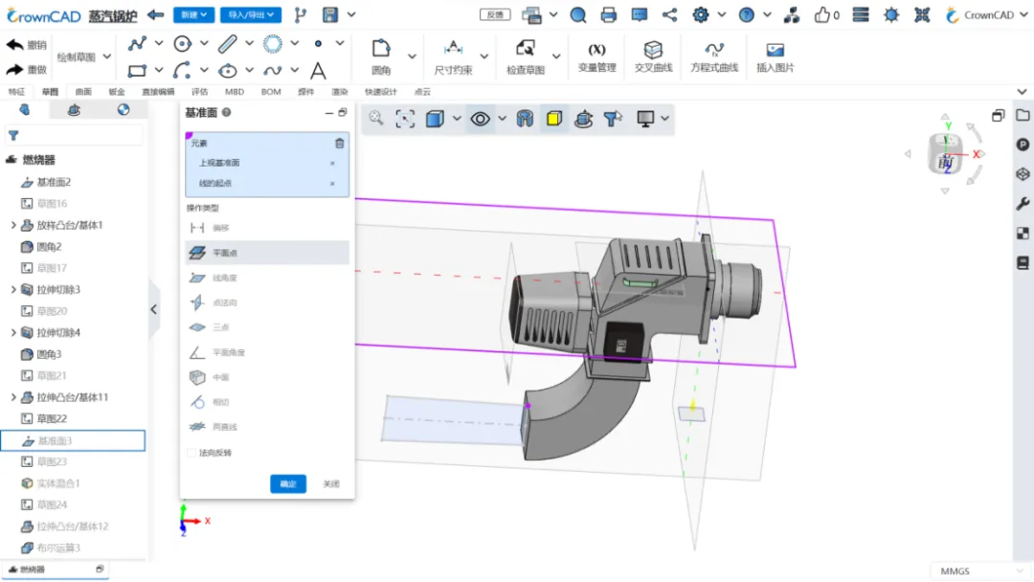Switch to the 特征 ribbon tab
This screenshot has height=582, width=1034.
tap(16, 92)
